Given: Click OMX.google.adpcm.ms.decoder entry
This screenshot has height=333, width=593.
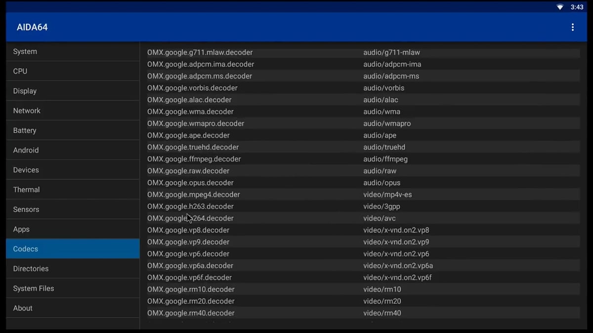Looking at the screenshot, I should [363, 76].
